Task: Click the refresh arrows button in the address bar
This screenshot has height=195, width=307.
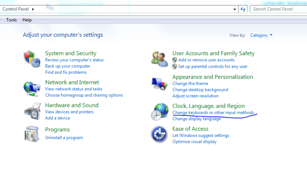Action: (243, 9)
